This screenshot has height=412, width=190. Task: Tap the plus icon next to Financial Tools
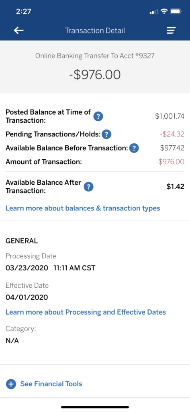point(11,384)
